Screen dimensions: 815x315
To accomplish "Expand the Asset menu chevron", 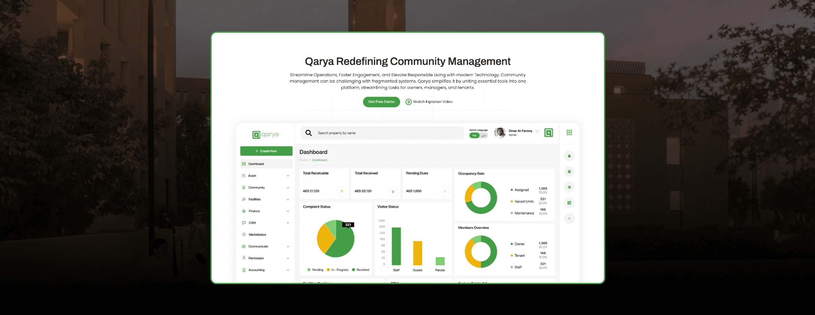I will click(287, 176).
